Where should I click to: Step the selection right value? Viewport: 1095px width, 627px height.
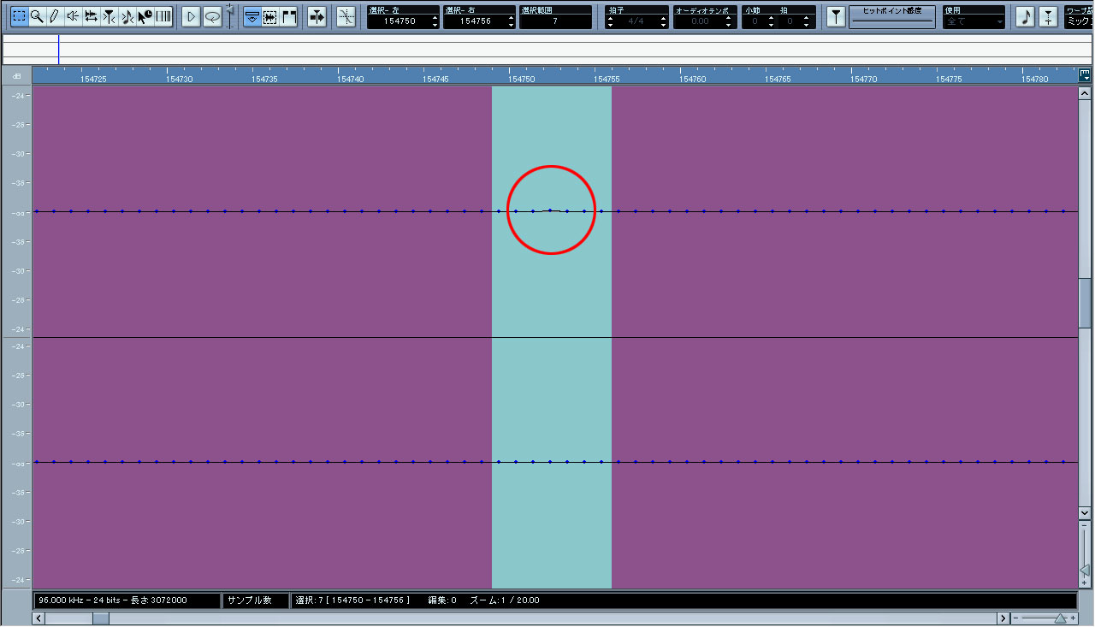pos(512,21)
